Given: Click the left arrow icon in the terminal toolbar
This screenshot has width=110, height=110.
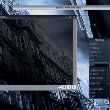Looking at the screenshot, I should tap(69, 87).
